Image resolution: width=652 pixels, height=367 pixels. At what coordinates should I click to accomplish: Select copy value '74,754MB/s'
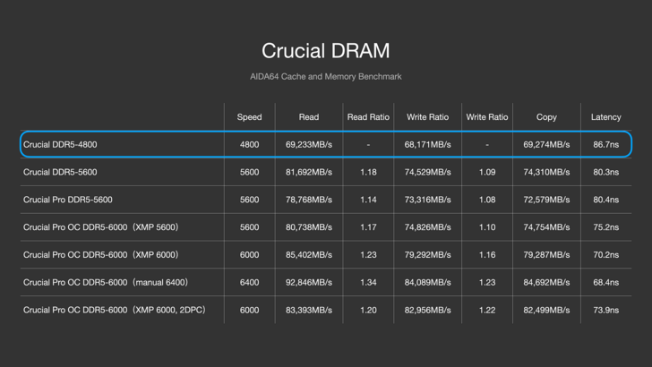coord(546,227)
